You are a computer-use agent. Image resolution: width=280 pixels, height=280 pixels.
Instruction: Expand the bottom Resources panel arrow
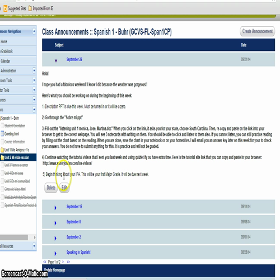point(34,246)
